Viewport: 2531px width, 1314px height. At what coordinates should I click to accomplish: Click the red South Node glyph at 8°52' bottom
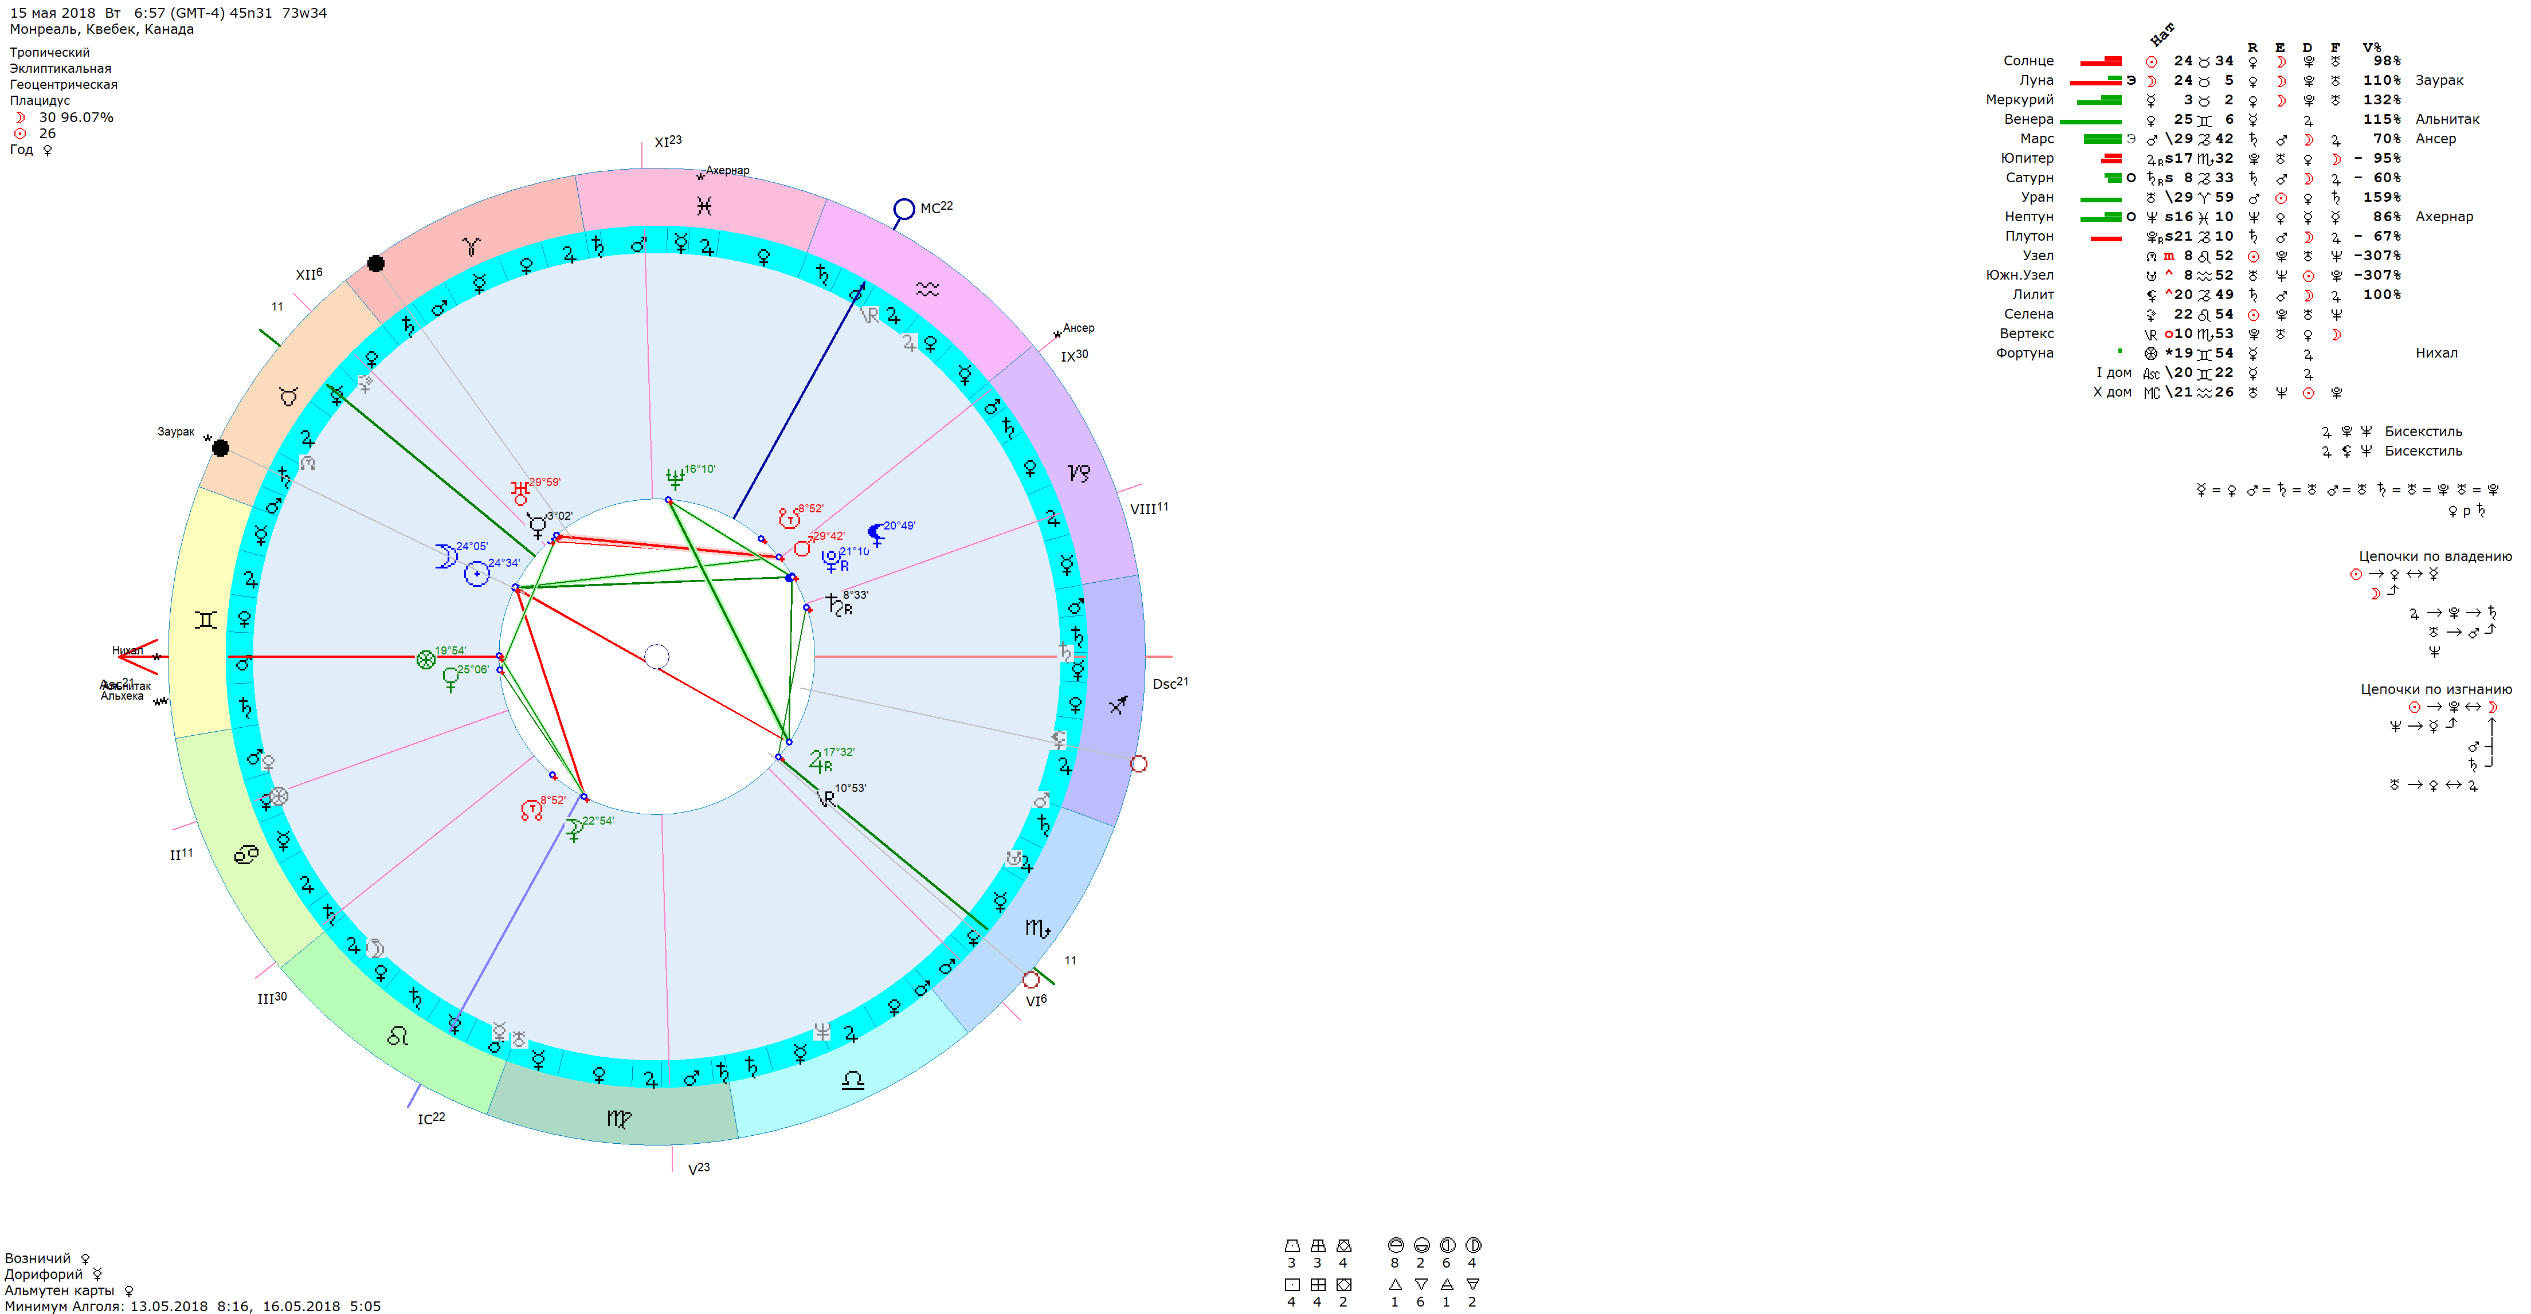click(x=531, y=810)
